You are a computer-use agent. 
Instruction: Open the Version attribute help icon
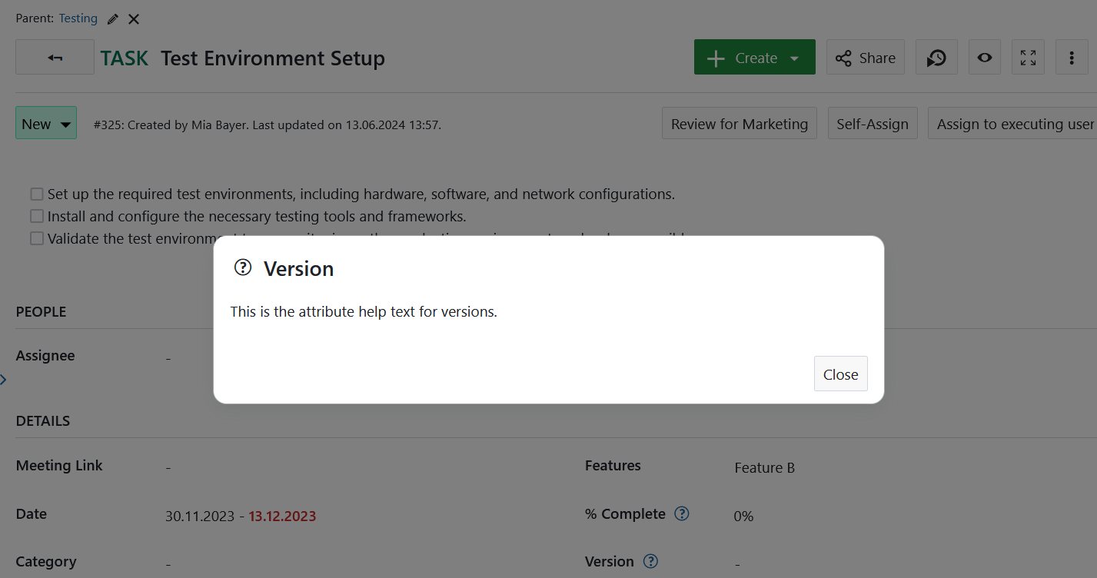pyautogui.click(x=650, y=561)
